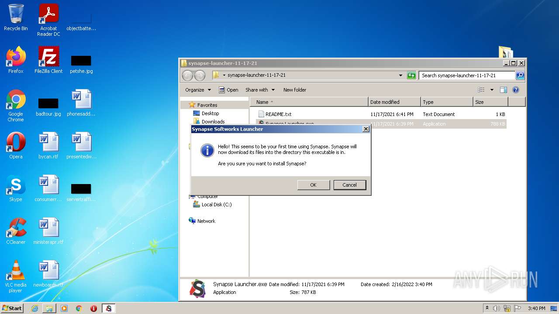559x314 pixels.
Task: Open Action Center flag tray icon
Action: tap(518, 308)
